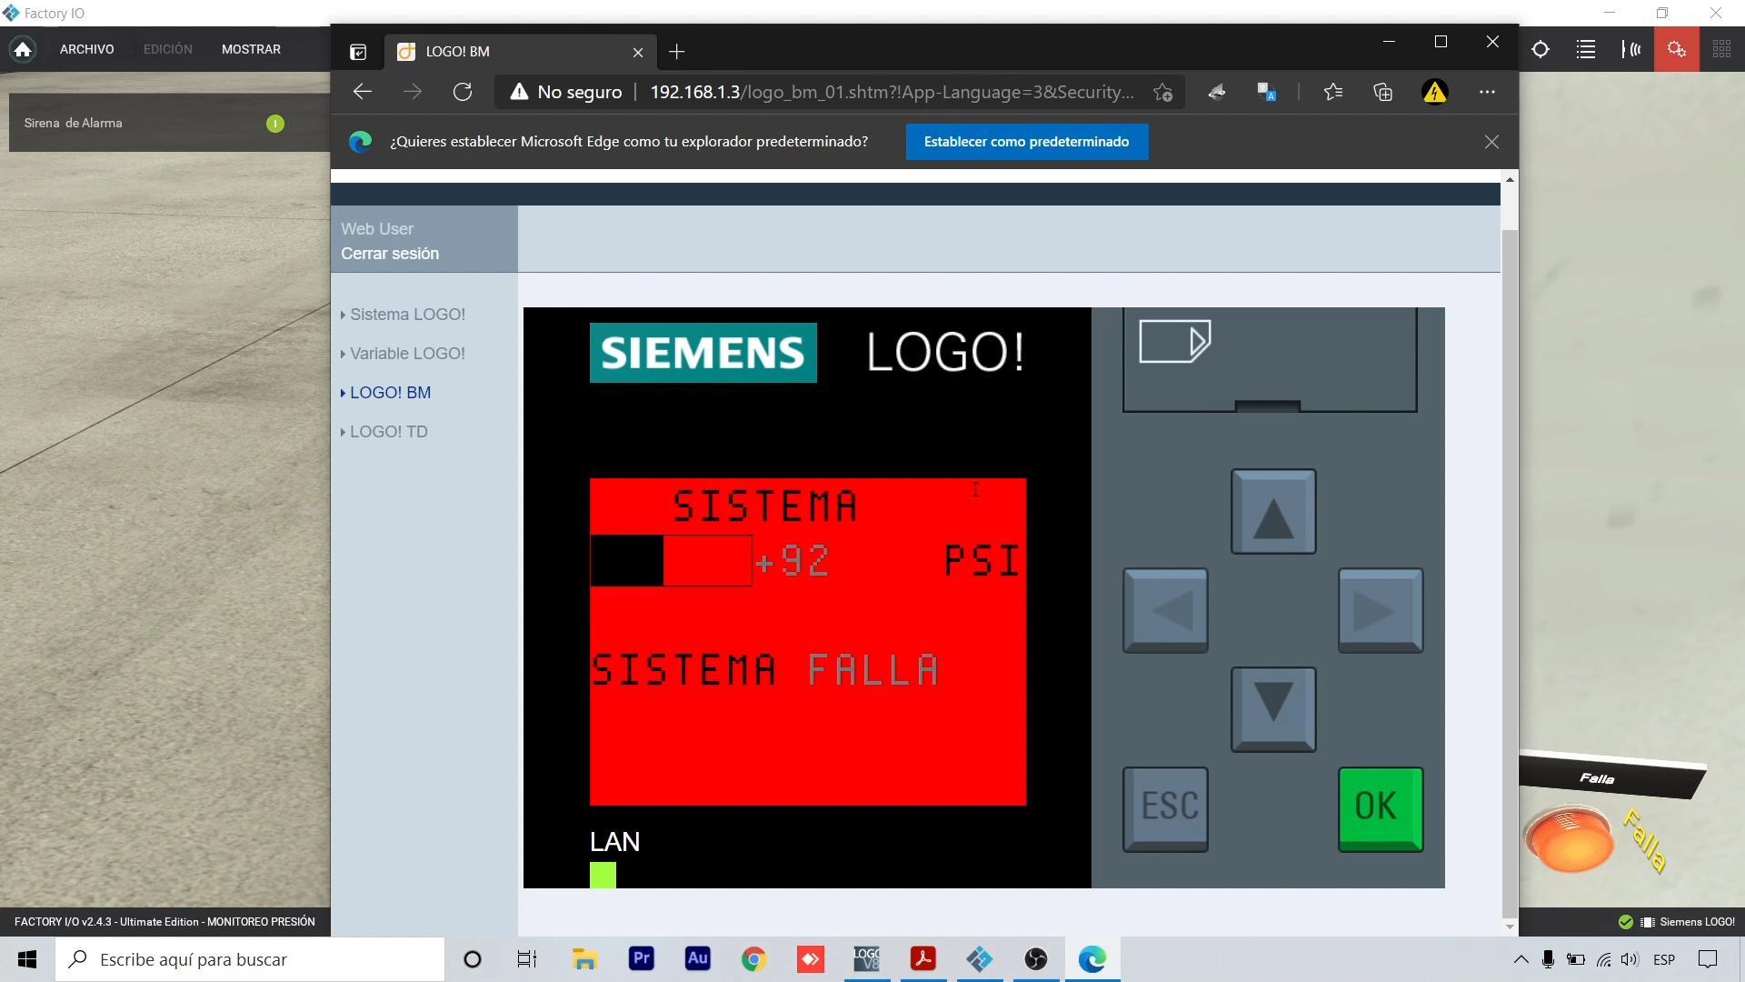Open the Windows Start menu

click(x=27, y=959)
